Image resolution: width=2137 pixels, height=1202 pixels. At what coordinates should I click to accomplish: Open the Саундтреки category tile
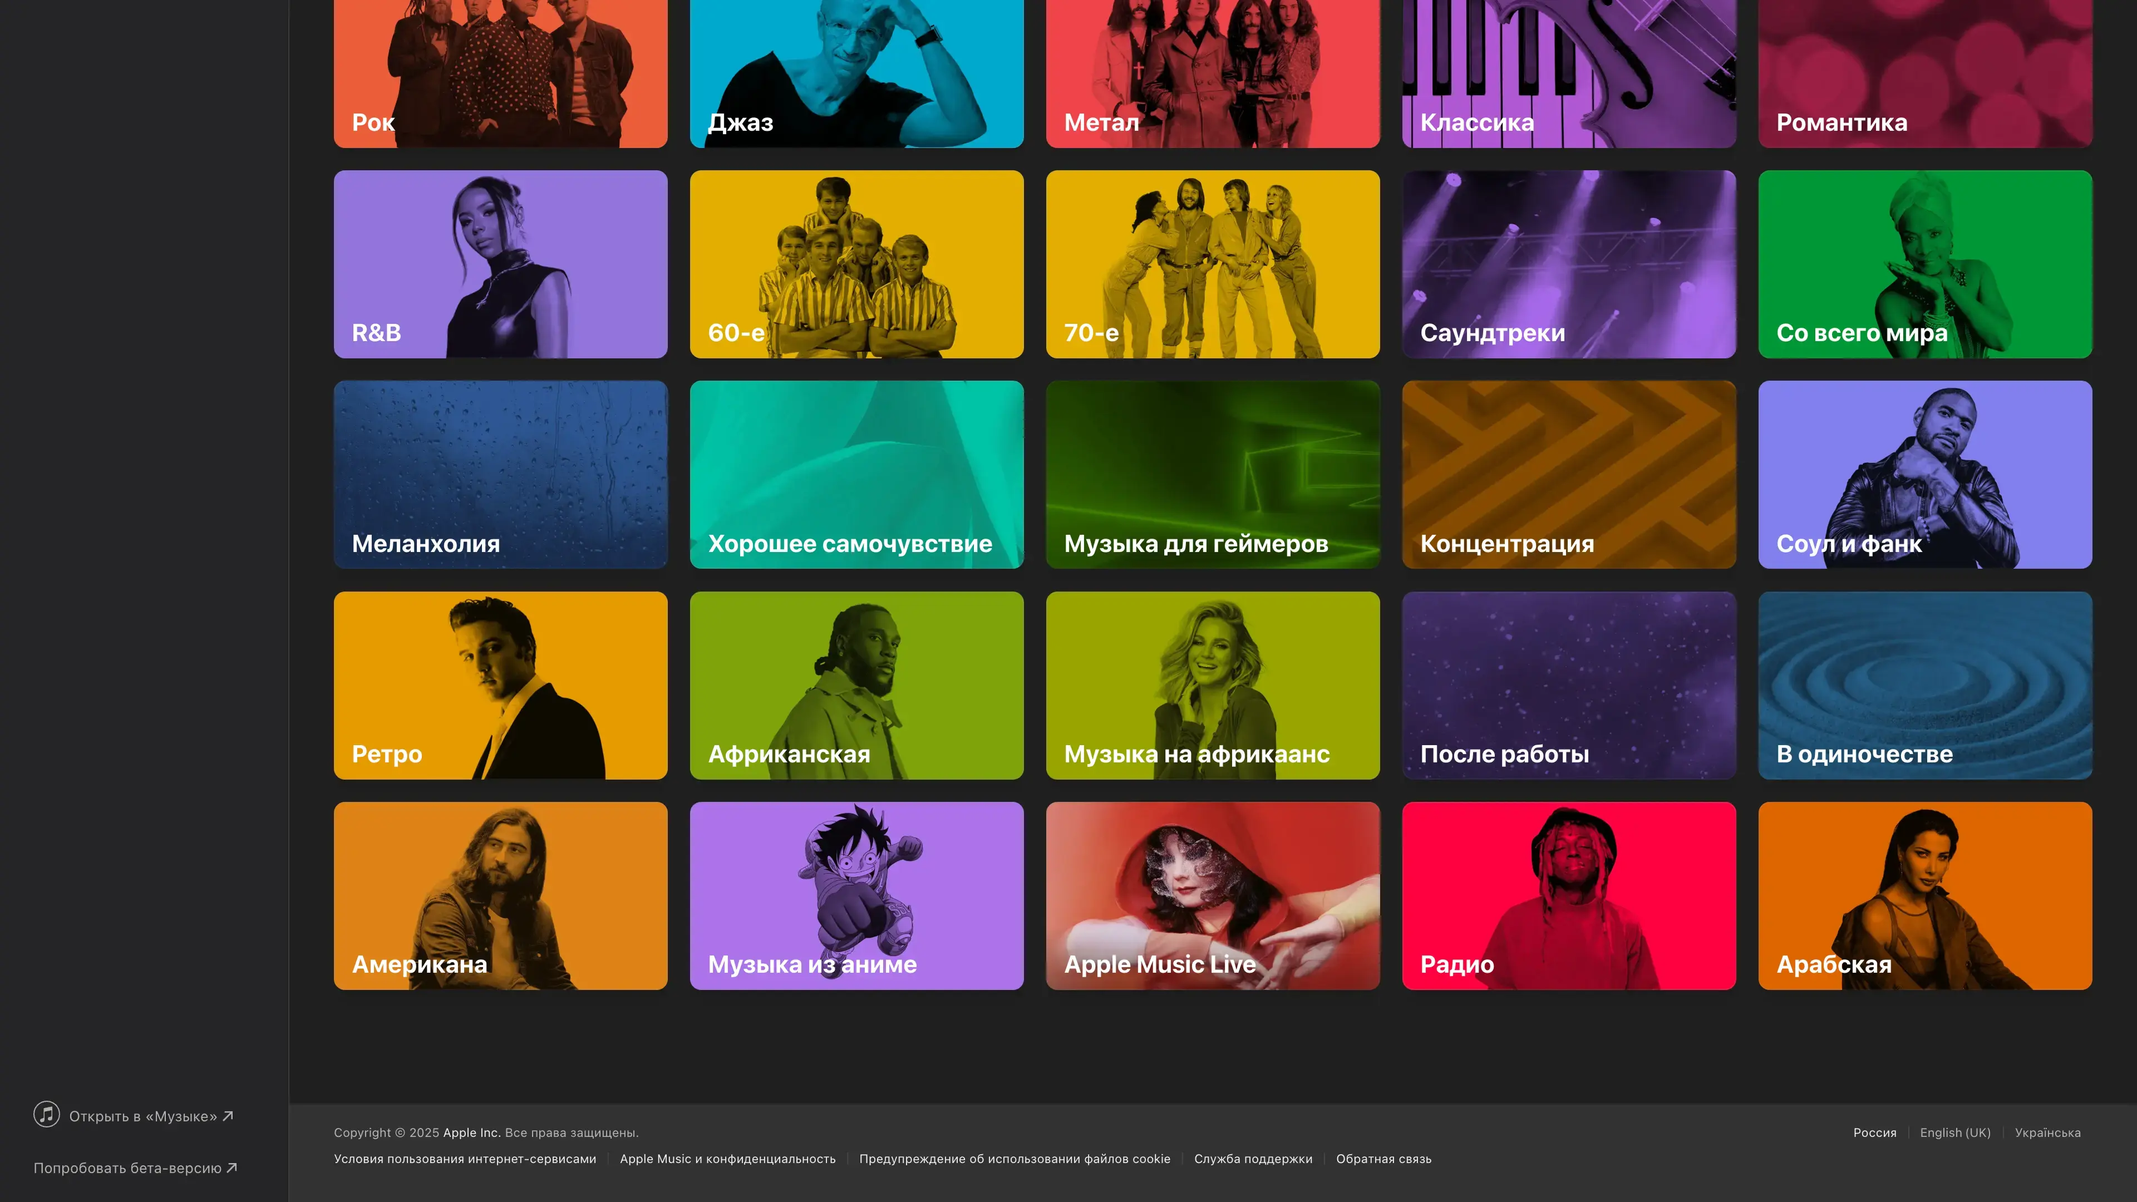pyautogui.click(x=1568, y=264)
